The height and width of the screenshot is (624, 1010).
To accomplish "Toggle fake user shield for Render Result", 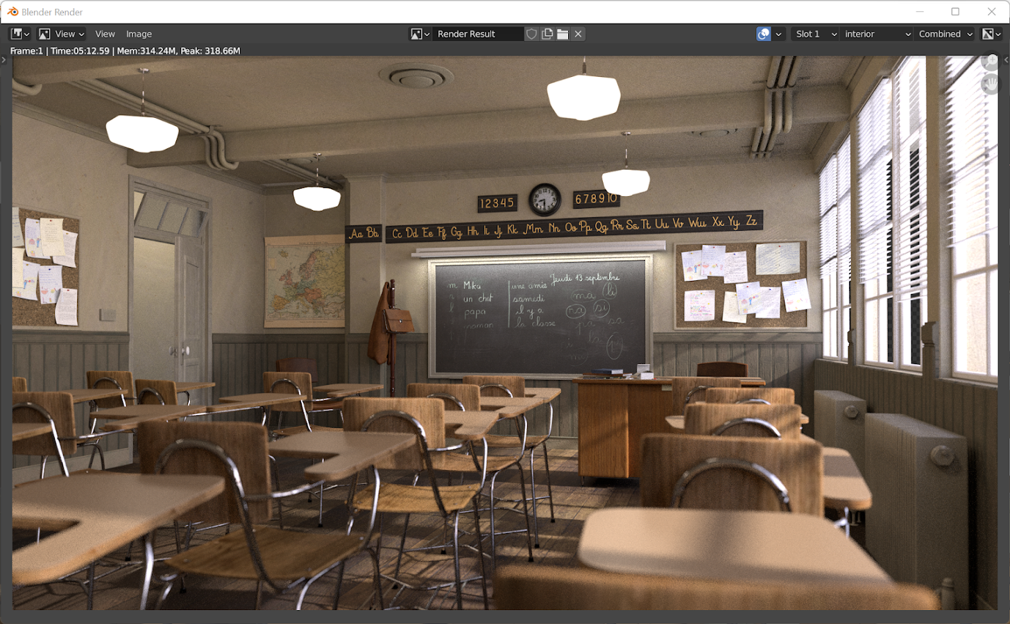I will coord(531,34).
